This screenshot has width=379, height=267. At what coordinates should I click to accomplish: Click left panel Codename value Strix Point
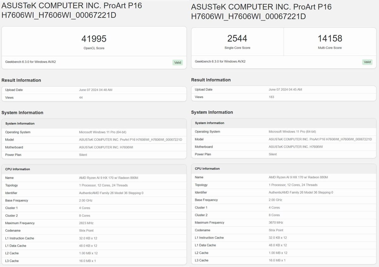[x=86, y=231]
